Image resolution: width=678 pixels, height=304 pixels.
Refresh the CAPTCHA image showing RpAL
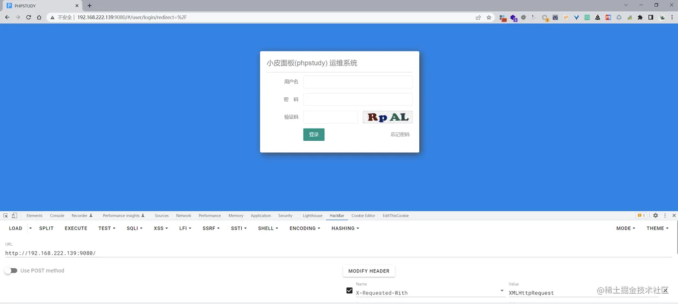[x=387, y=117]
